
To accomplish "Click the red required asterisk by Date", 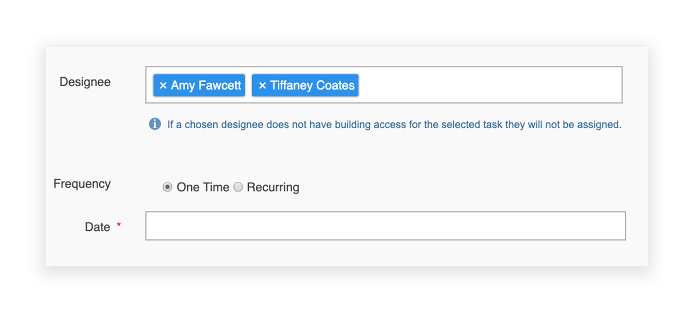I will coord(119,225).
